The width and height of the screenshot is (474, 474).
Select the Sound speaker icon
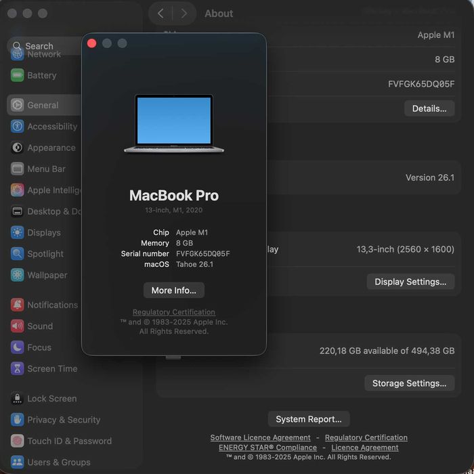click(17, 326)
